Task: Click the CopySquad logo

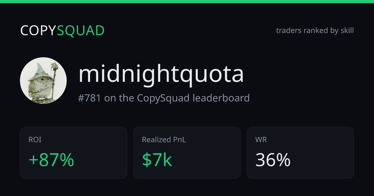Action: (62, 30)
